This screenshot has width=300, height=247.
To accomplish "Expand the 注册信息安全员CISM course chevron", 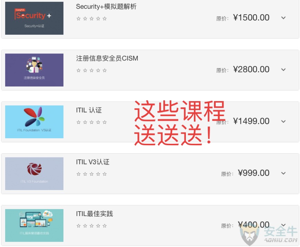I will (283, 69).
